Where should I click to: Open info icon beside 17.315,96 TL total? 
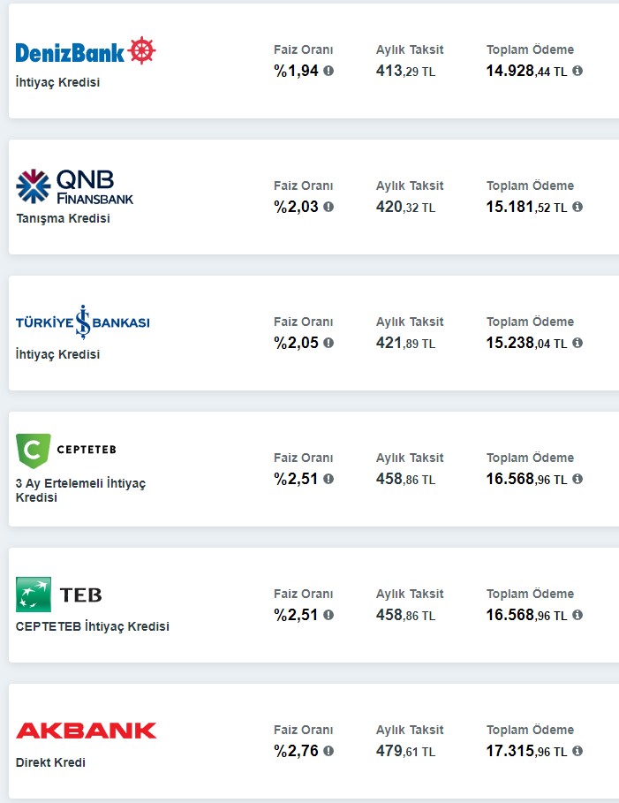(577, 751)
